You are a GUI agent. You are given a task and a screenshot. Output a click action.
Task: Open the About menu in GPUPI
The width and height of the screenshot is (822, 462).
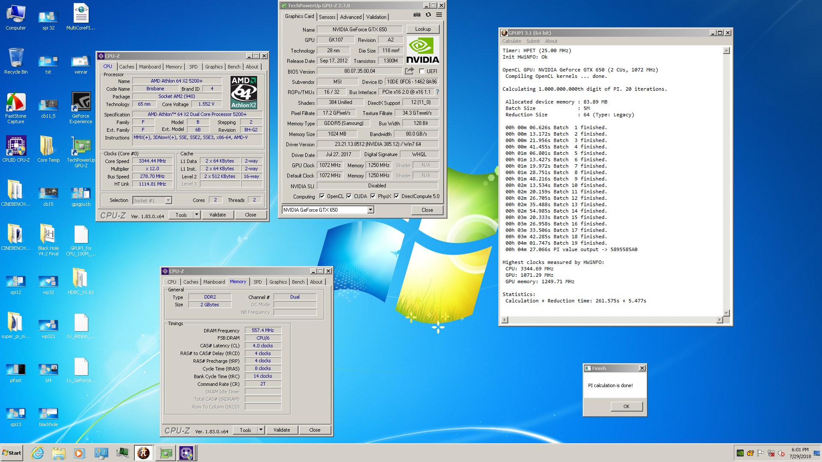tap(551, 41)
